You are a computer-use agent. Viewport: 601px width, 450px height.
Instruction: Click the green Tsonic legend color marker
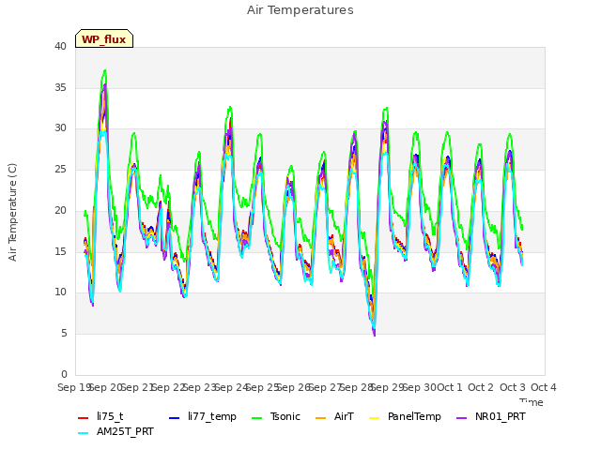pyautogui.click(x=257, y=417)
